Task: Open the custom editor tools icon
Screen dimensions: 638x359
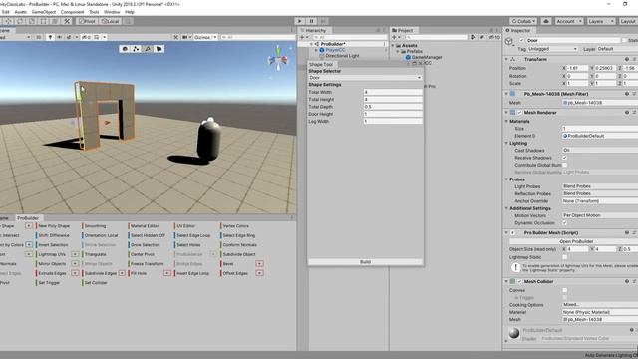Action: pos(67,21)
